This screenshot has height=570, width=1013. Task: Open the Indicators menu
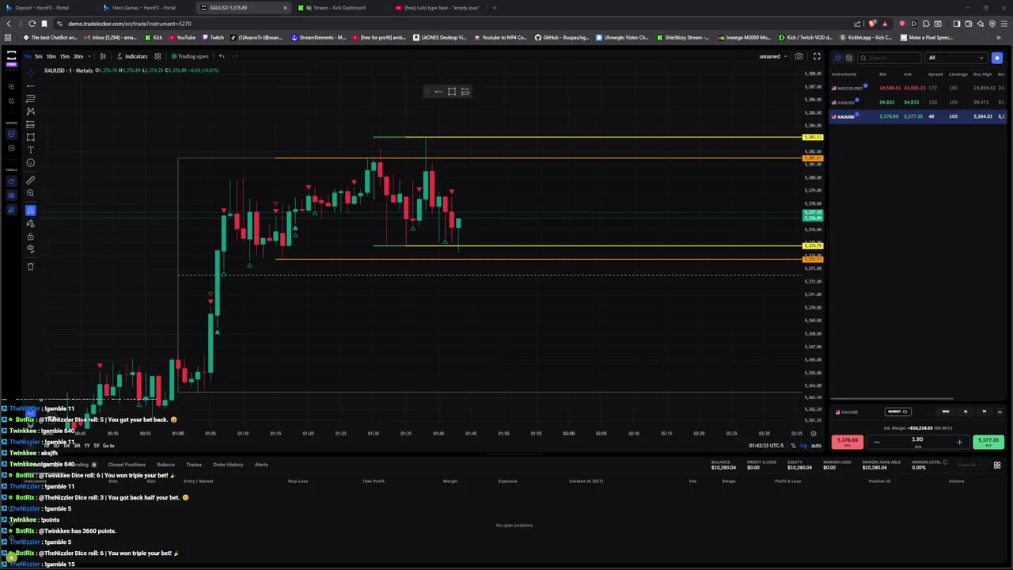(x=132, y=56)
